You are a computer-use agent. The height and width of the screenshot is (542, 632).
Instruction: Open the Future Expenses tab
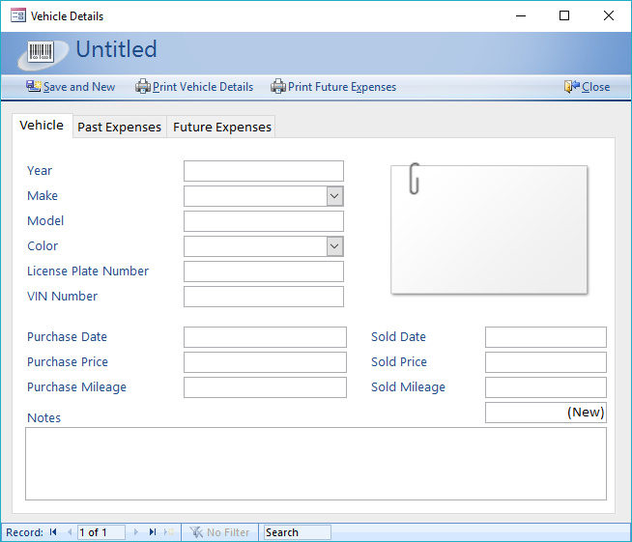[222, 127]
